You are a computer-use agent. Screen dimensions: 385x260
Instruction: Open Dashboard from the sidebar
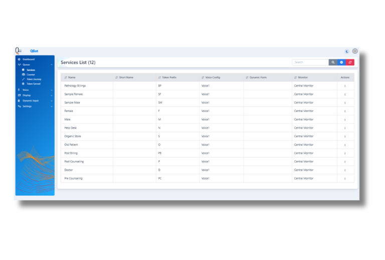pyautogui.click(x=28, y=59)
